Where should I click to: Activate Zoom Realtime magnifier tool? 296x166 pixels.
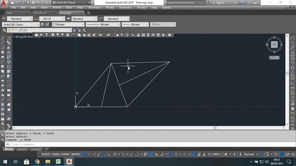(x=122, y=35)
